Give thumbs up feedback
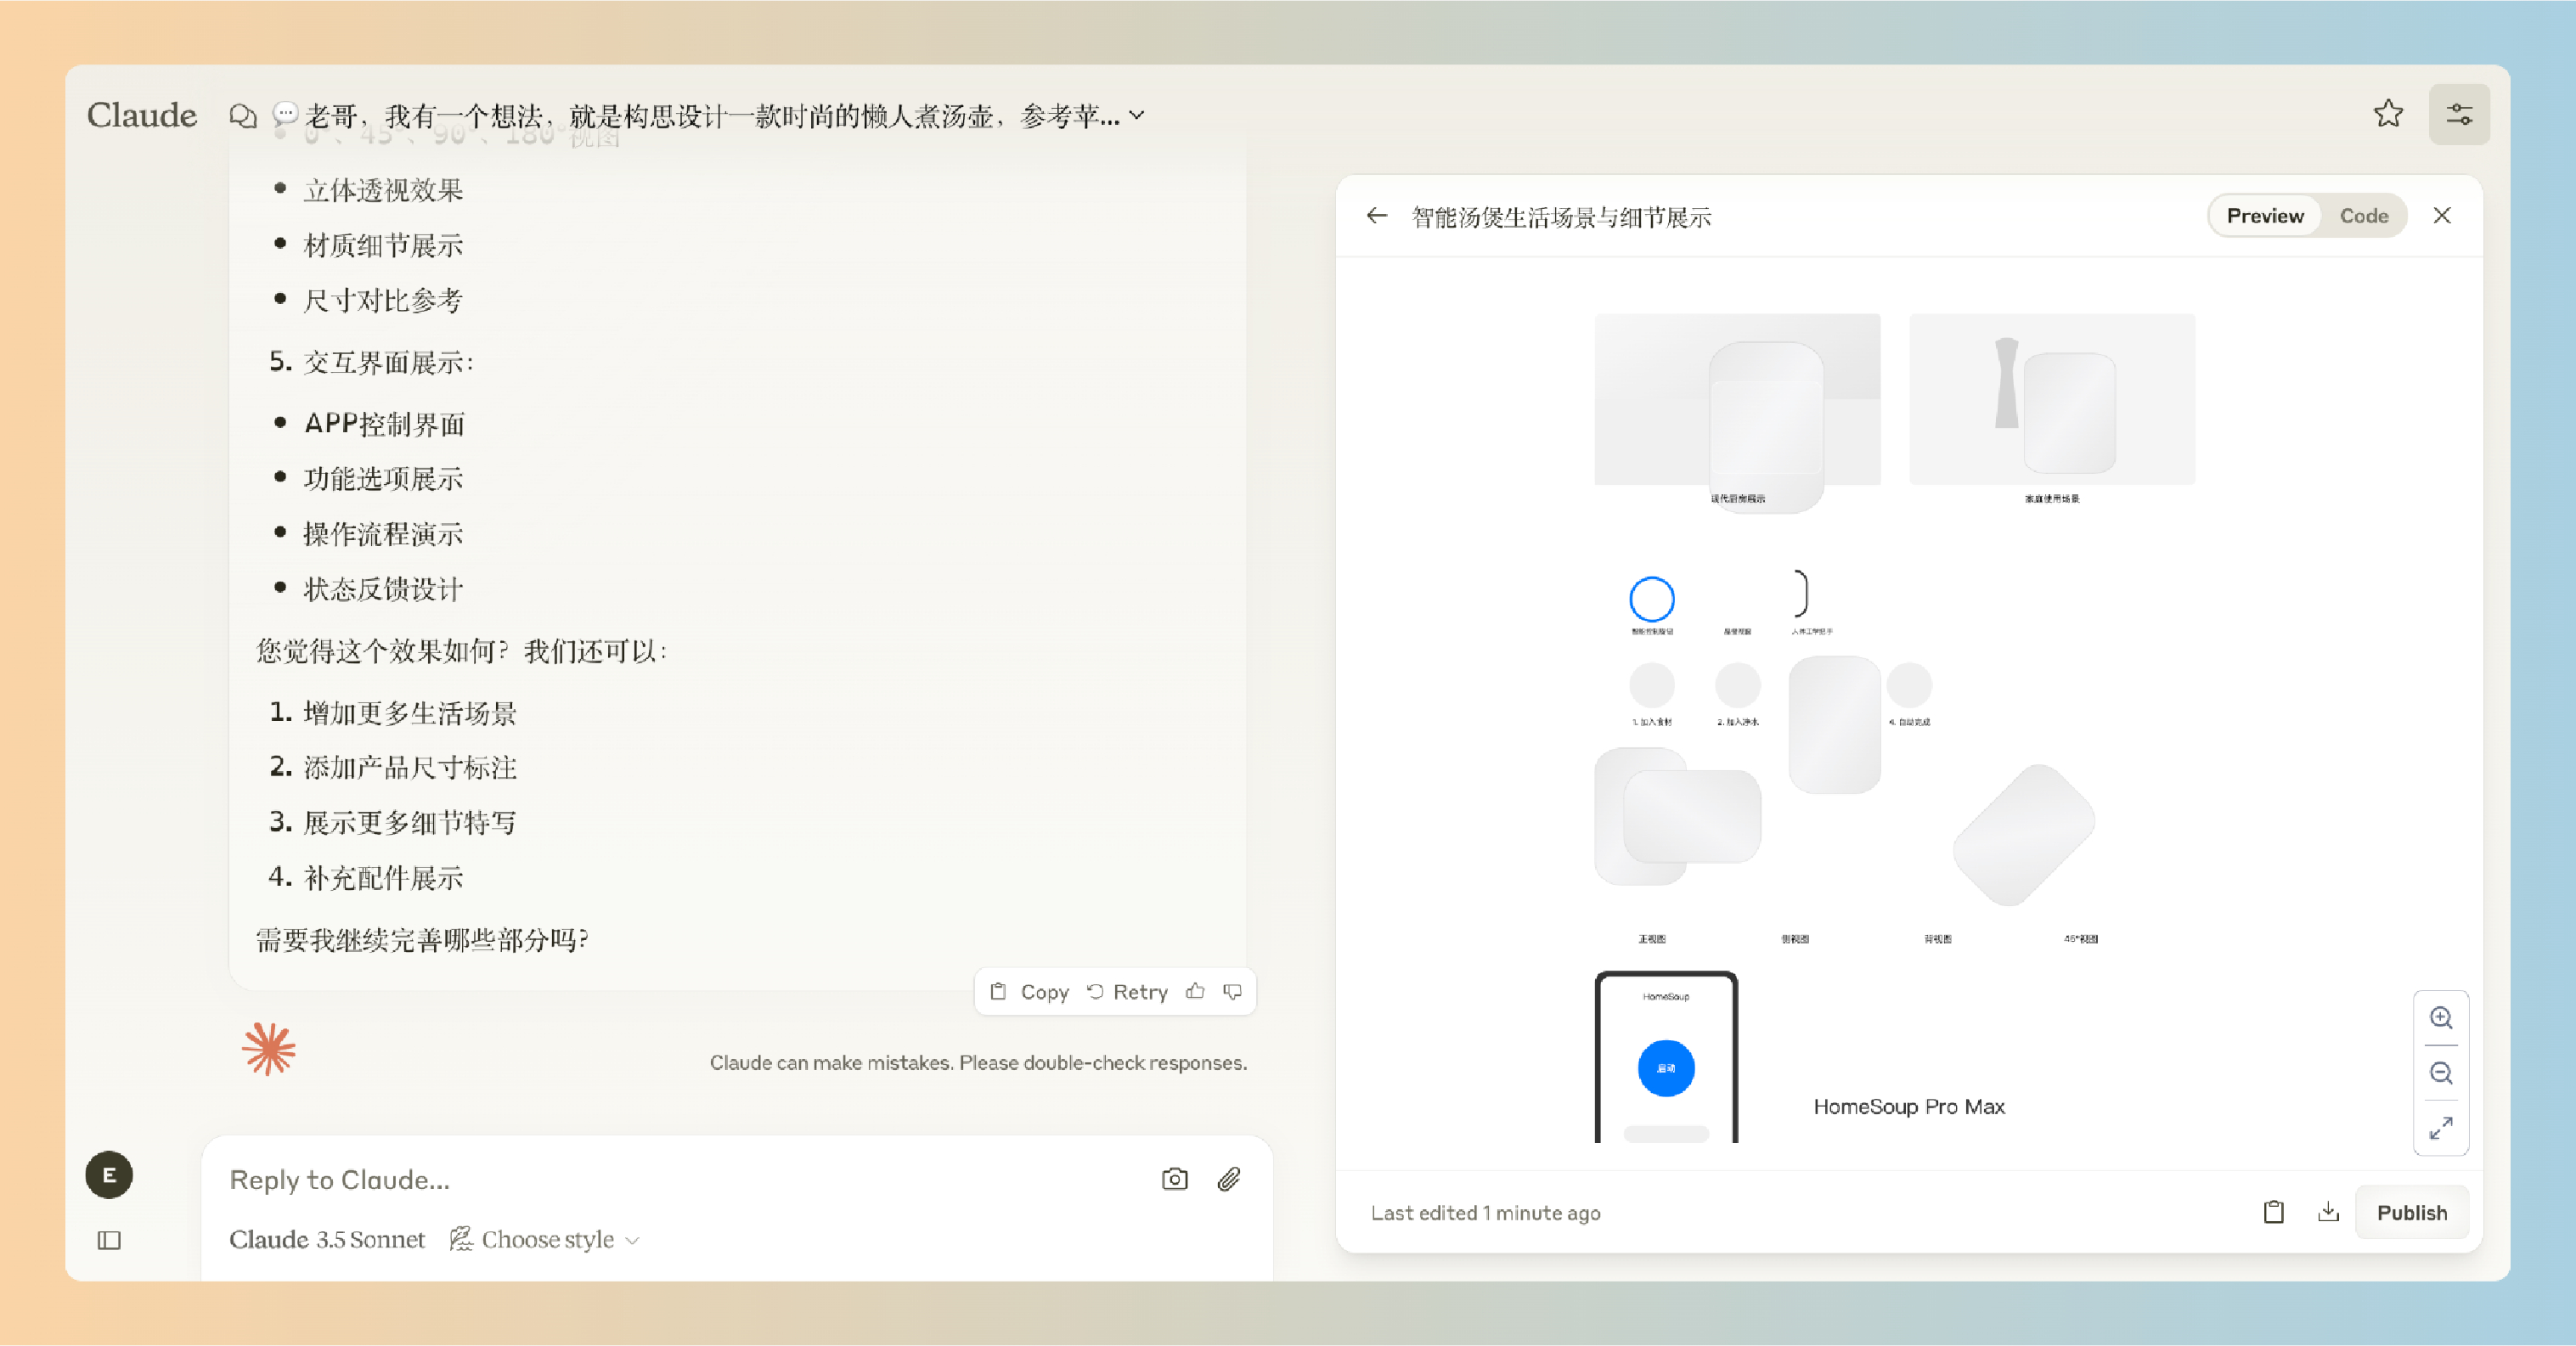 tap(1195, 991)
